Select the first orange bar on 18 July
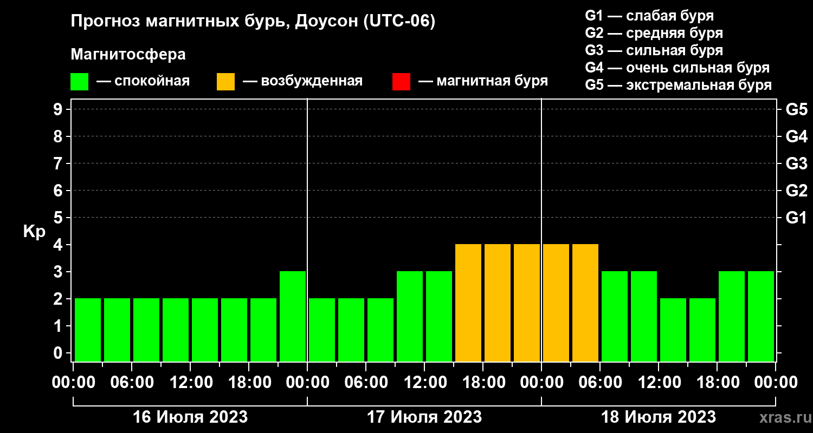This screenshot has height=433, width=813. point(556,303)
